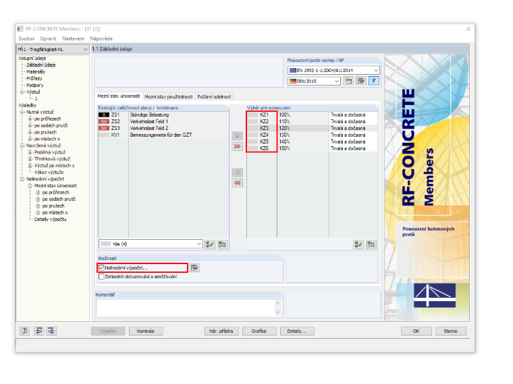
Task: Select ZS1 Ständige Belastung row
Action: point(163,115)
